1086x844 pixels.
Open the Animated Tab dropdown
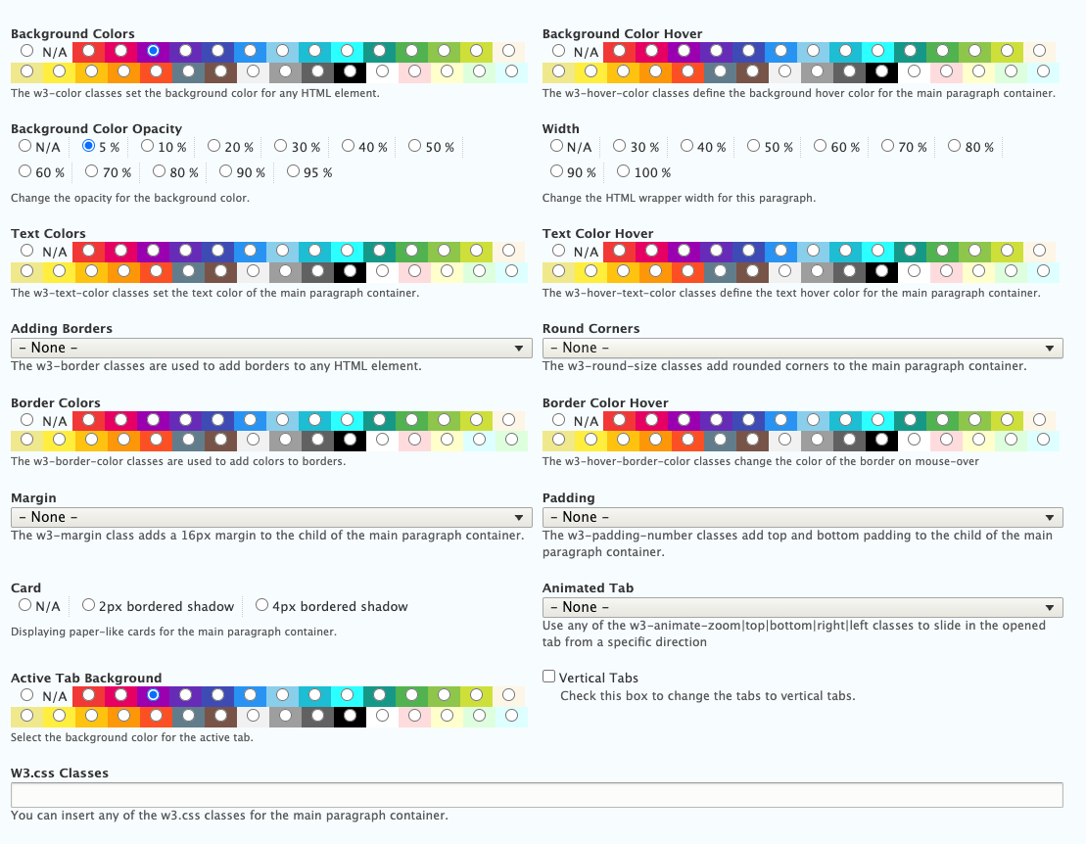click(803, 607)
